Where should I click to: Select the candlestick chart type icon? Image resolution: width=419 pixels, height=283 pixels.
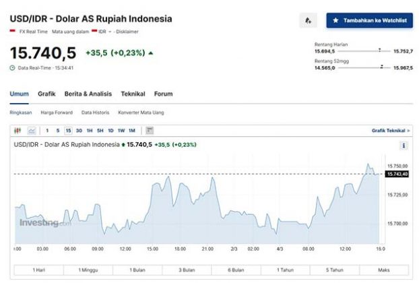[x=18, y=130]
